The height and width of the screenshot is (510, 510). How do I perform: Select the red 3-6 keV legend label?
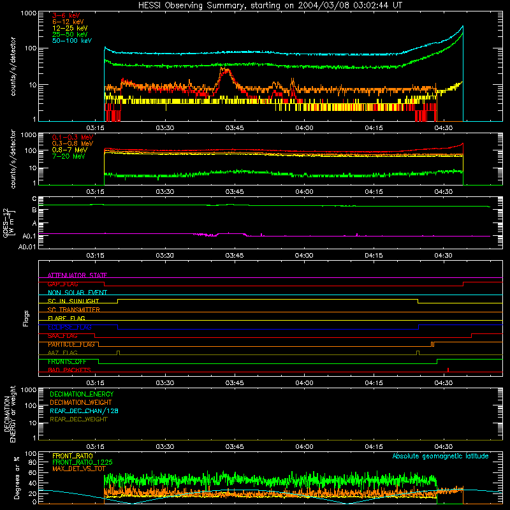pyautogui.click(x=66, y=15)
